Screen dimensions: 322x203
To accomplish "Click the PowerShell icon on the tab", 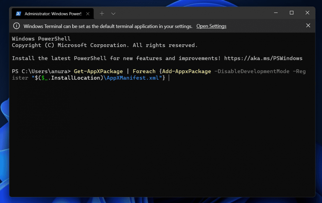I will pyautogui.click(x=18, y=13).
